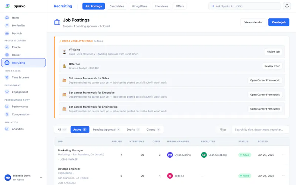The height and width of the screenshot is (185, 296).
Task: Click Filled status of DevOps Engineer
Action: pyautogui.click(x=245, y=176)
